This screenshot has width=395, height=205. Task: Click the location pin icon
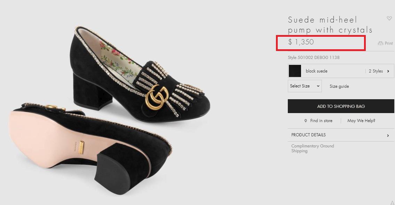click(x=306, y=121)
